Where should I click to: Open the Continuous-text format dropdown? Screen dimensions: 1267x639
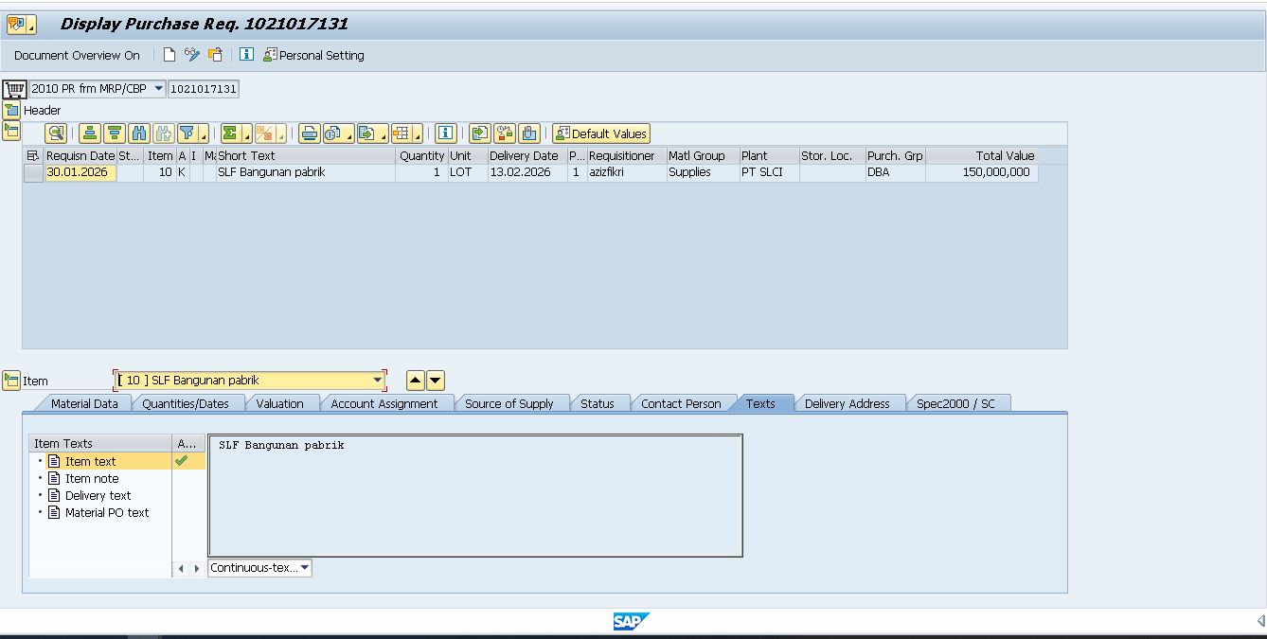(x=304, y=568)
